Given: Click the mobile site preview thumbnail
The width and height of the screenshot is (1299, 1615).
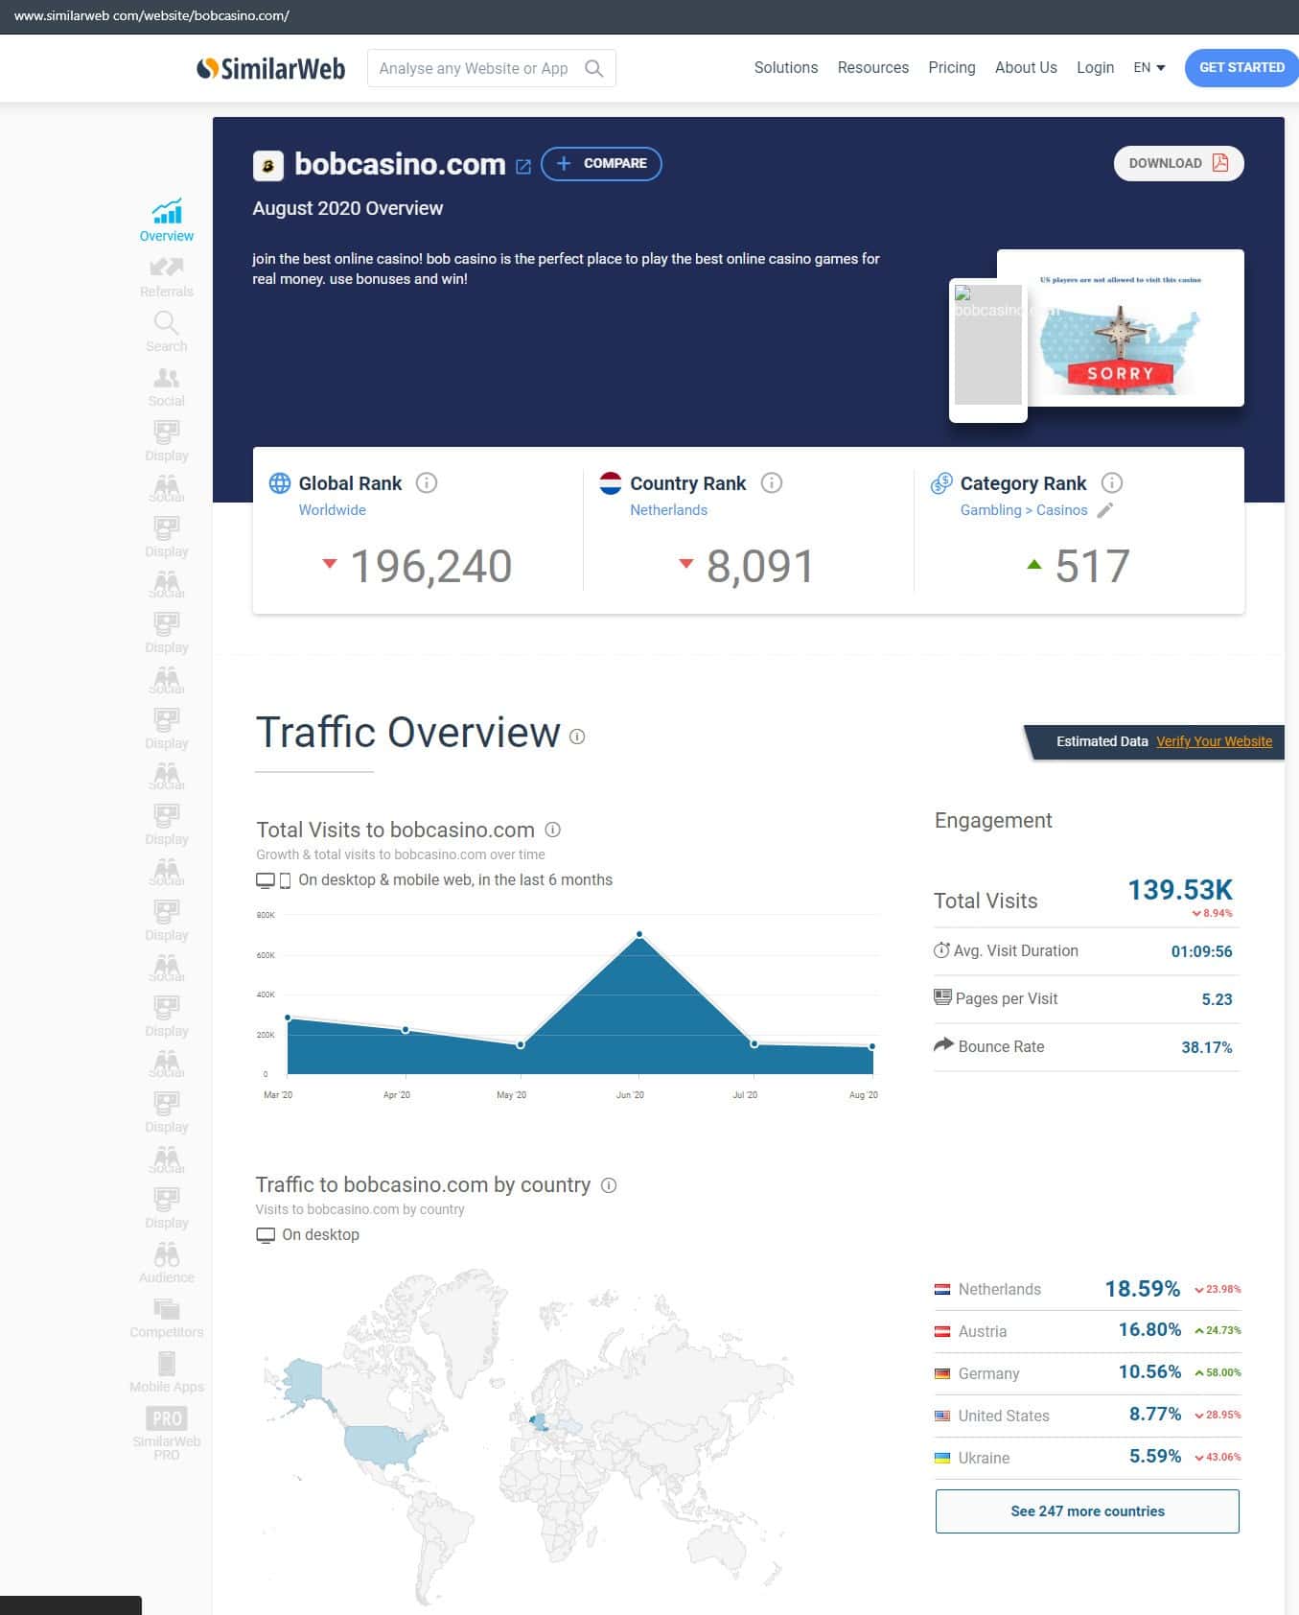Looking at the screenshot, I should (x=988, y=350).
